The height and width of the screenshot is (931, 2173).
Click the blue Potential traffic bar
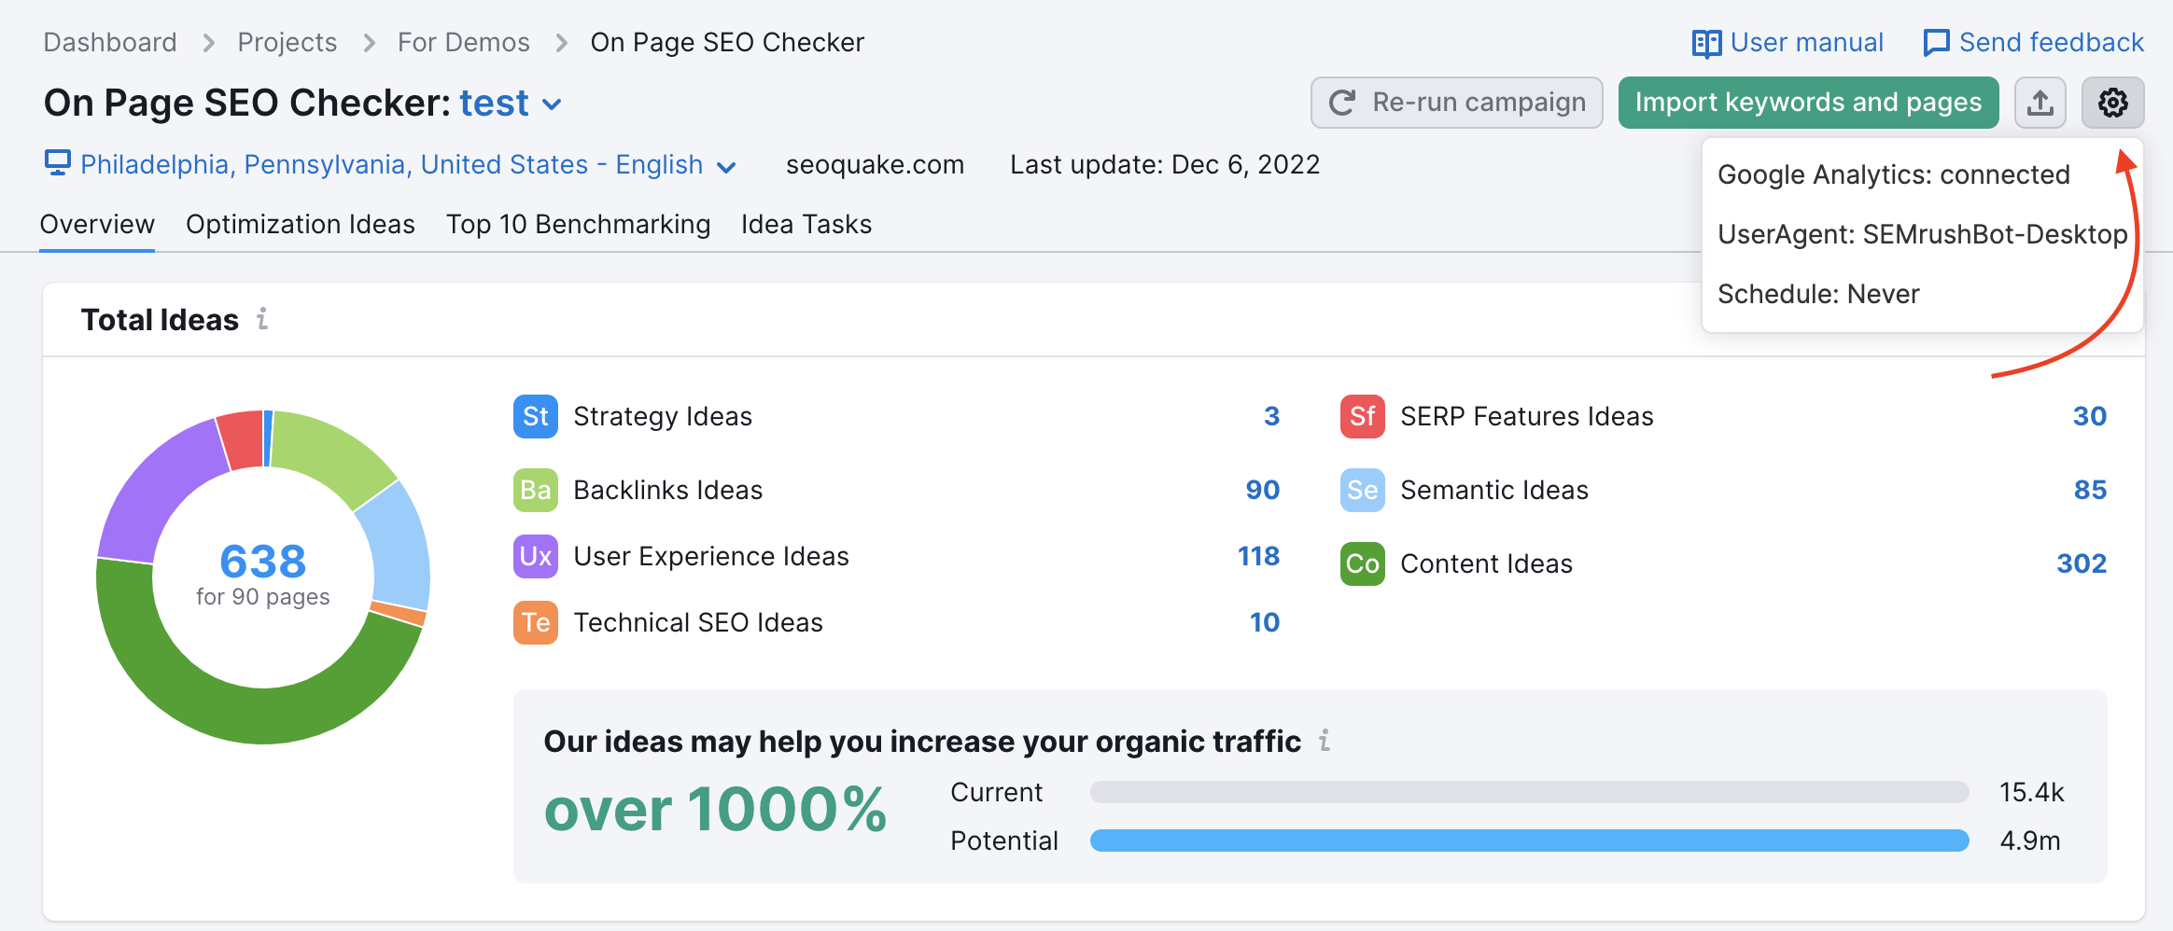[1529, 841]
